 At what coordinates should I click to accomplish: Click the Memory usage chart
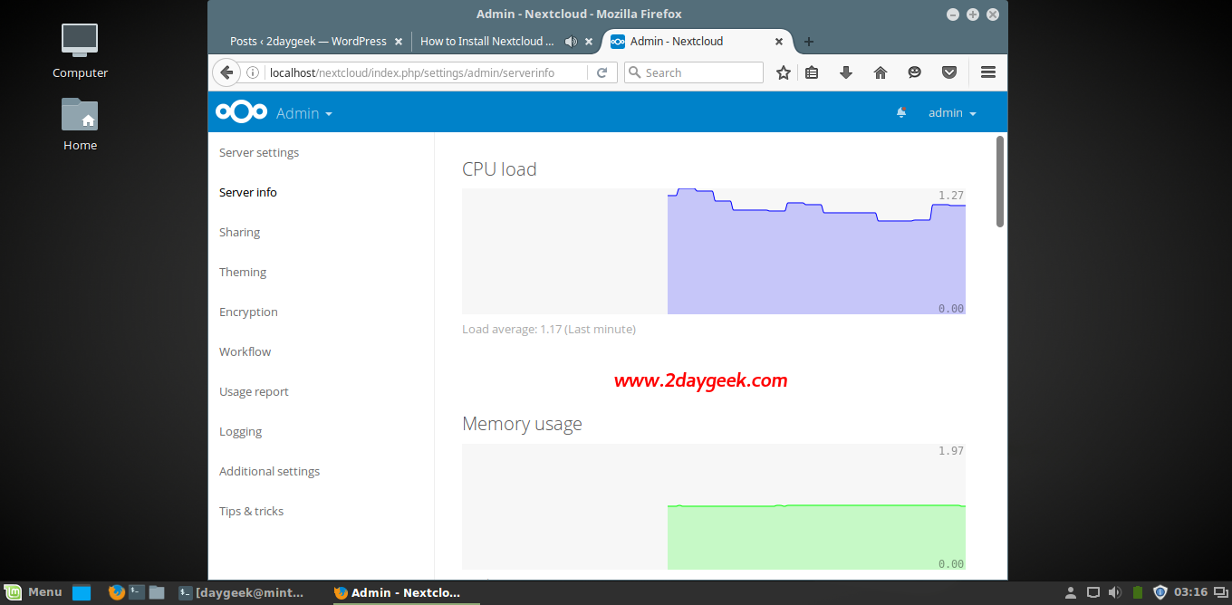[714, 506]
